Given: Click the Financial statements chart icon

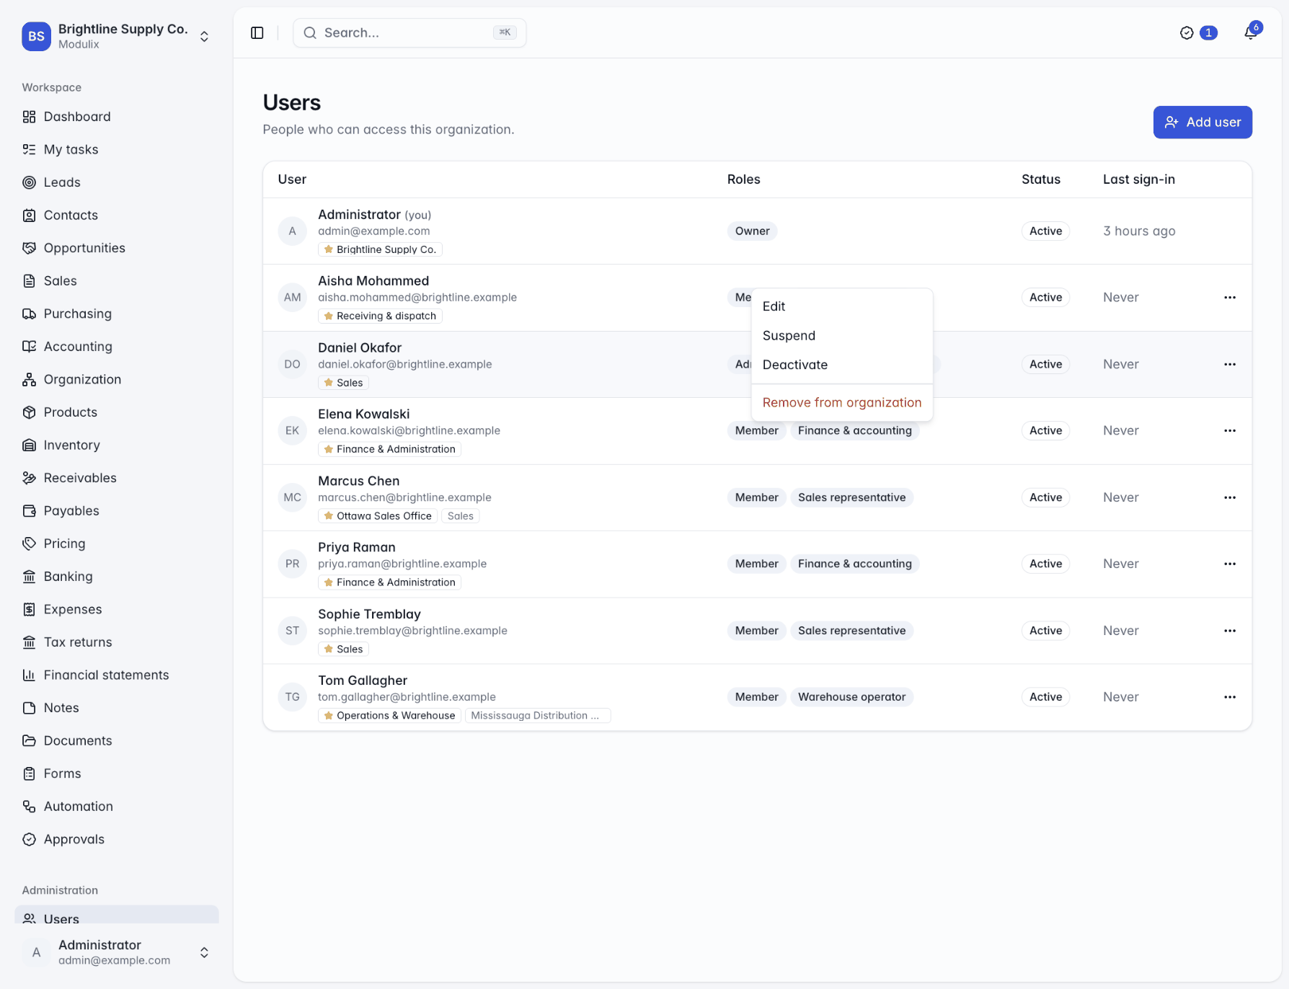Looking at the screenshot, I should point(29,675).
